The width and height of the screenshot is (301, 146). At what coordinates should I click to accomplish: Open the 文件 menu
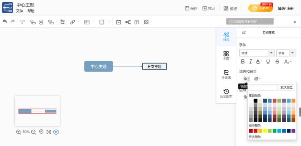click(x=20, y=11)
